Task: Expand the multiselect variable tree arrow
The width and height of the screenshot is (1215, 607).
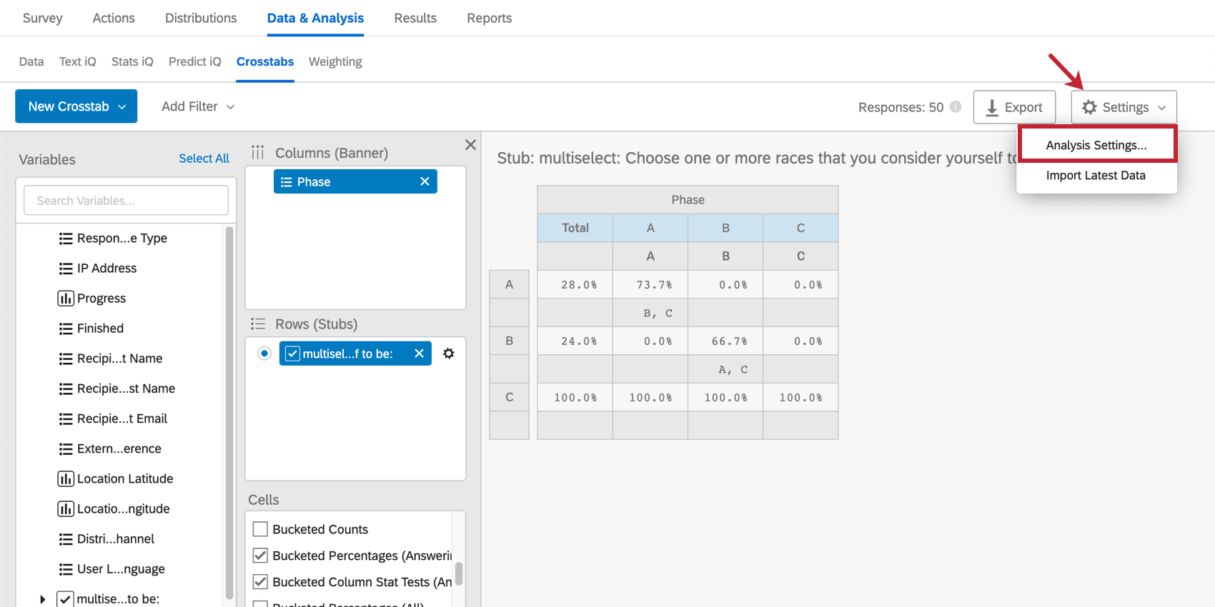Action: point(43,599)
